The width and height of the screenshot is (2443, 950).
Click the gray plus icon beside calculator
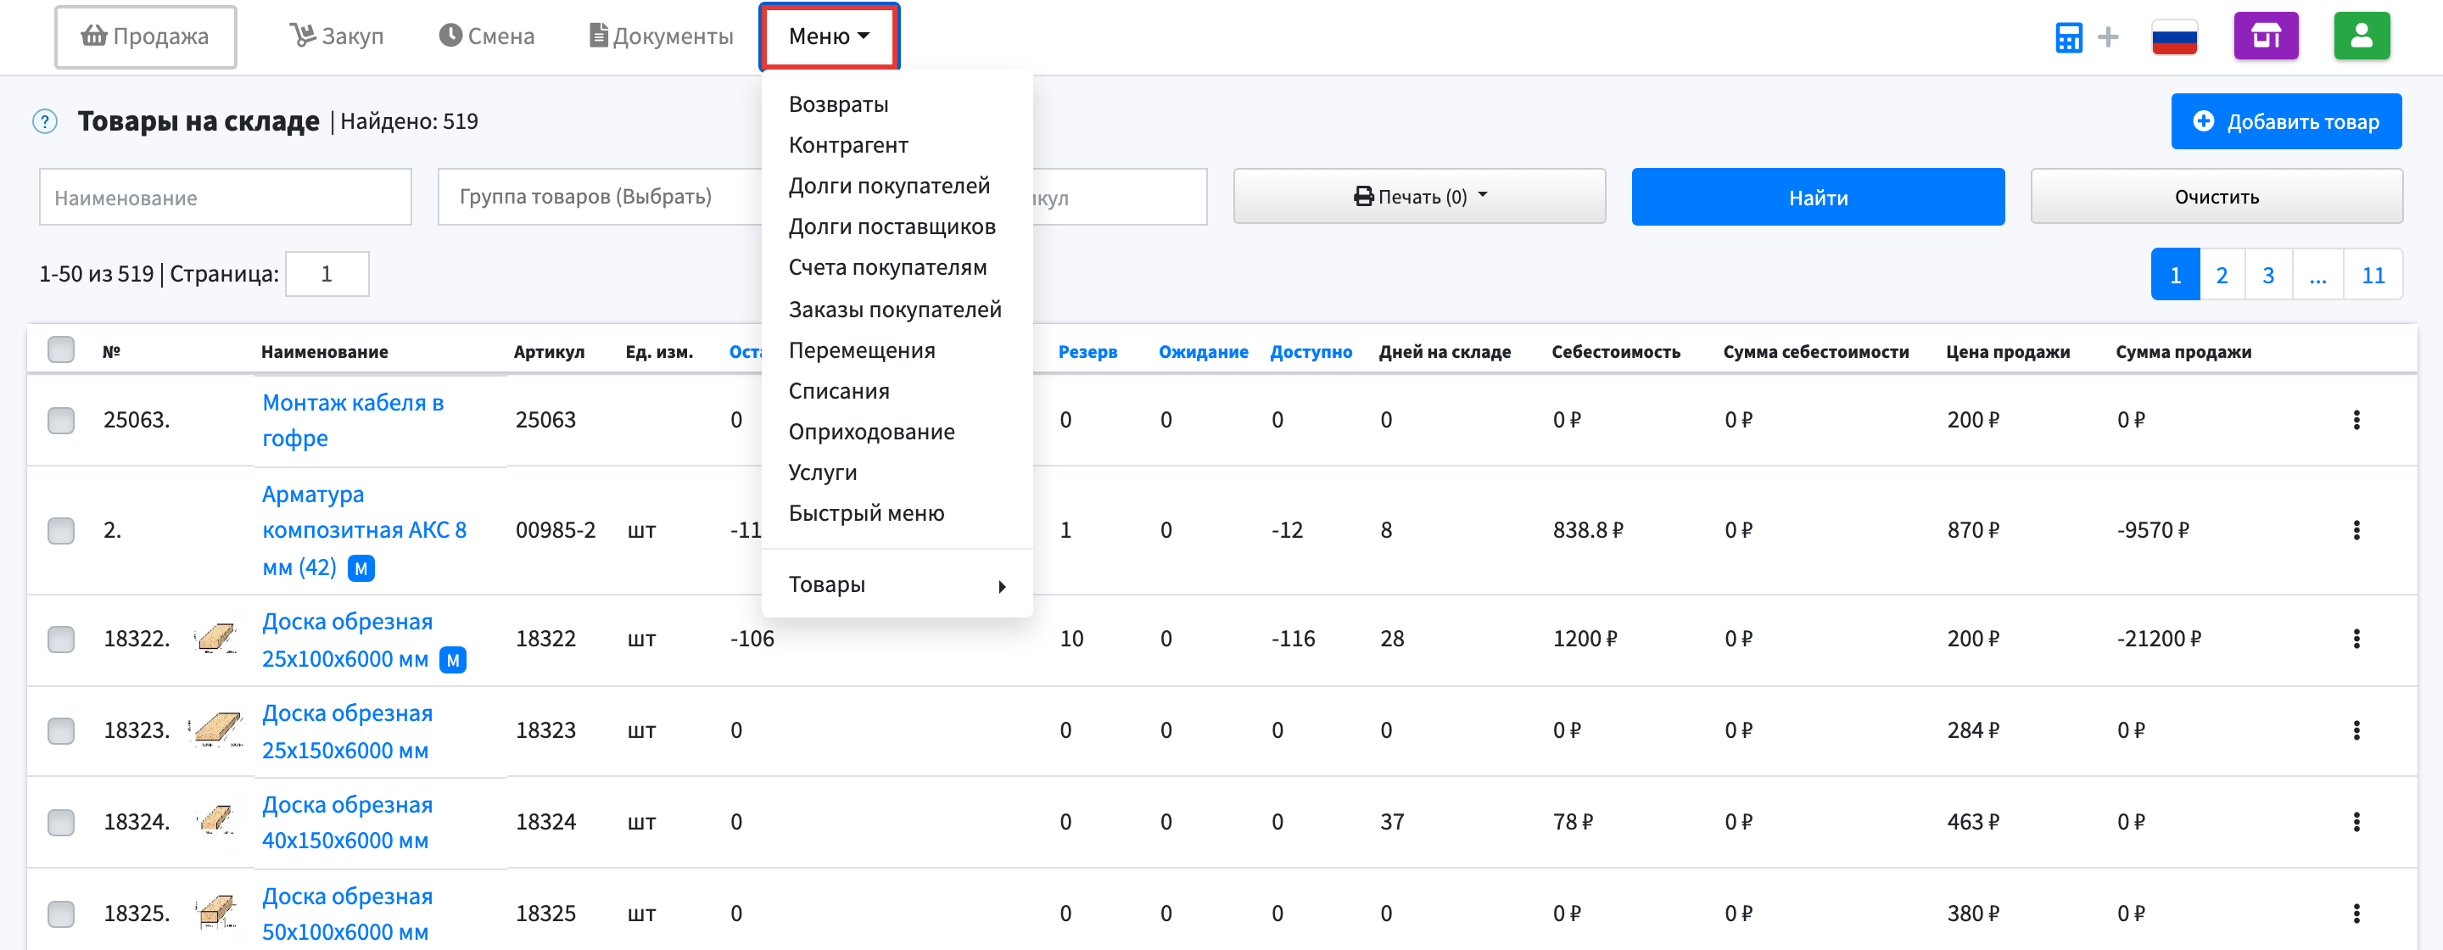pyautogui.click(x=2108, y=37)
